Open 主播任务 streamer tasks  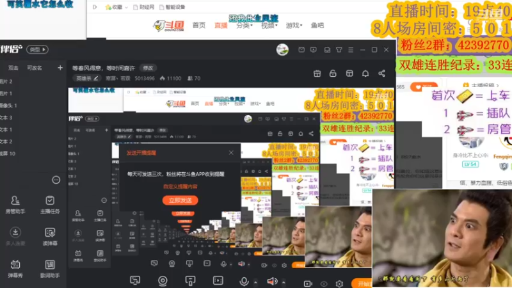[50, 205]
